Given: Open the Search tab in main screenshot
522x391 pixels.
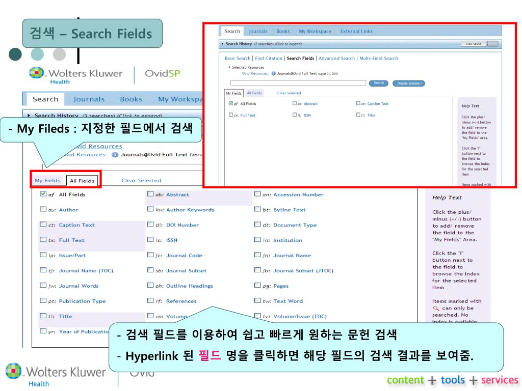Looking at the screenshot, I should [x=45, y=99].
